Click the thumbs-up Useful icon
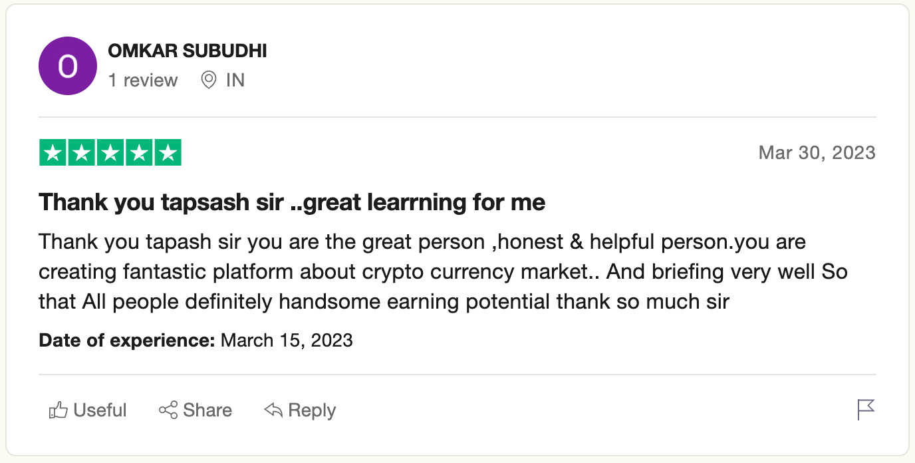Image resolution: width=915 pixels, height=463 pixels. [59, 410]
